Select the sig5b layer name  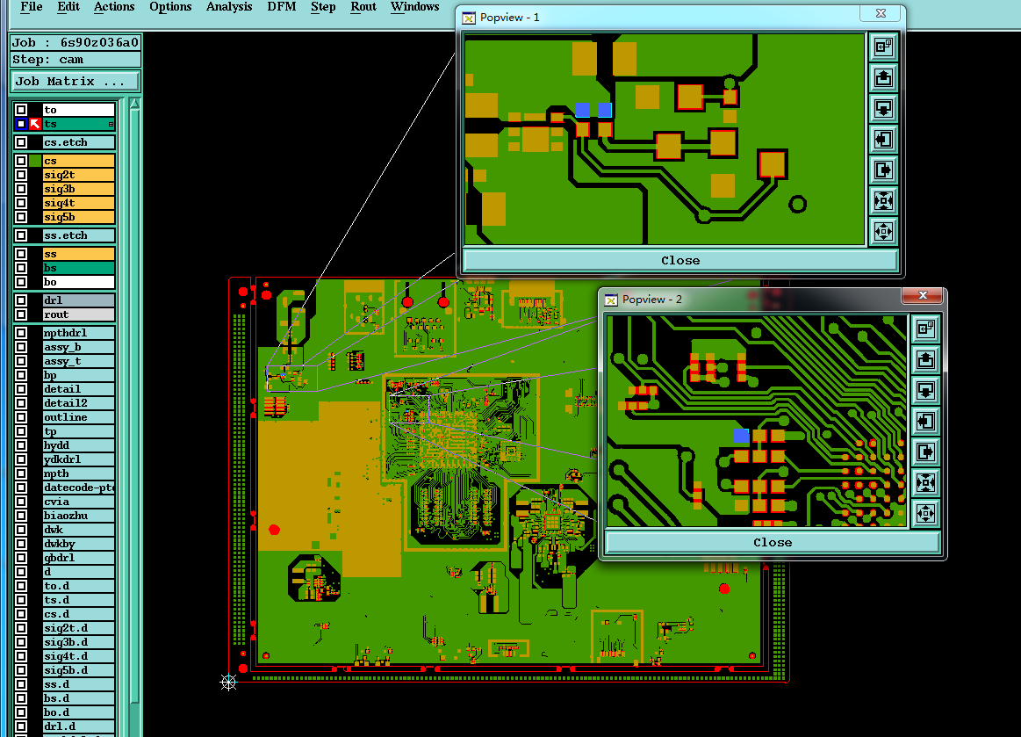(79, 217)
